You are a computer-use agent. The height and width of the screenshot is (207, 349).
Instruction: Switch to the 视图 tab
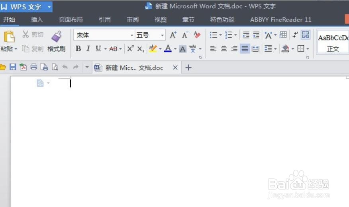coord(161,19)
